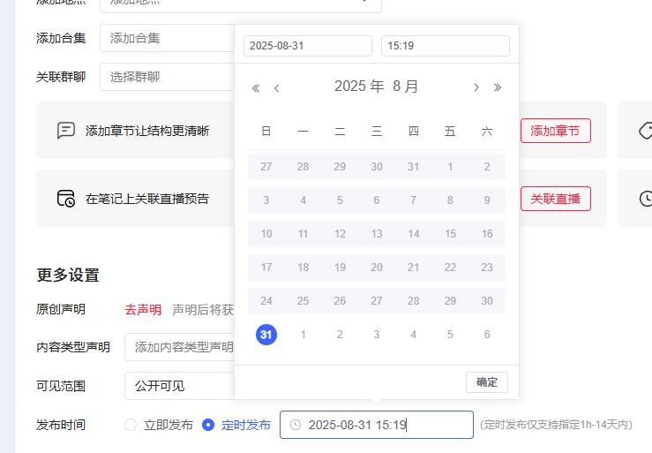Screen dimensions: 652x453
Task: Jump to next year double-right arrow
Action: [x=498, y=87]
